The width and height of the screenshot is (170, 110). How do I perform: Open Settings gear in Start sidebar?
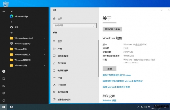click(4, 93)
